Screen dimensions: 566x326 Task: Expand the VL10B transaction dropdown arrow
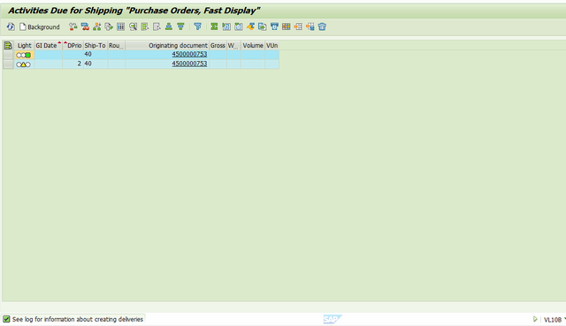tap(564, 319)
